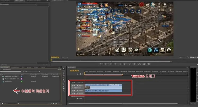Open the 'In: All' search scope dropdown

coord(32,72)
